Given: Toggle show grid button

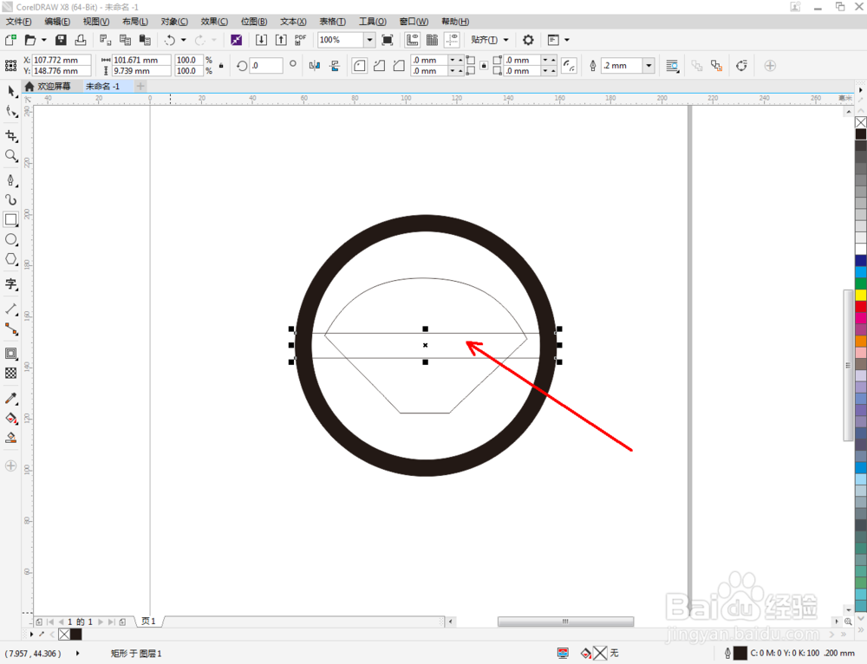Looking at the screenshot, I should (x=433, y=40).
